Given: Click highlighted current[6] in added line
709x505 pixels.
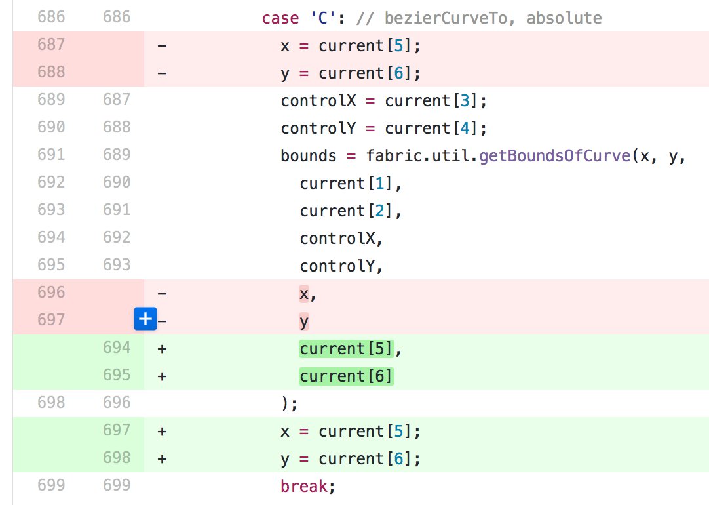Looking at the screenshot, I should point(346,376).
